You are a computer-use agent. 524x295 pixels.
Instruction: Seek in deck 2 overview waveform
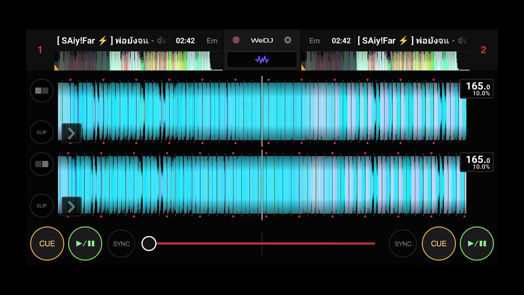coord(386,61)
